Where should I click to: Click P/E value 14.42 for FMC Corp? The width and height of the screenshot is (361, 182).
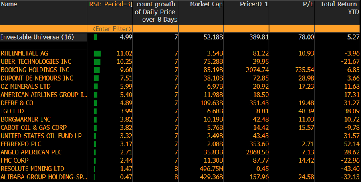[x=306, y=160]
